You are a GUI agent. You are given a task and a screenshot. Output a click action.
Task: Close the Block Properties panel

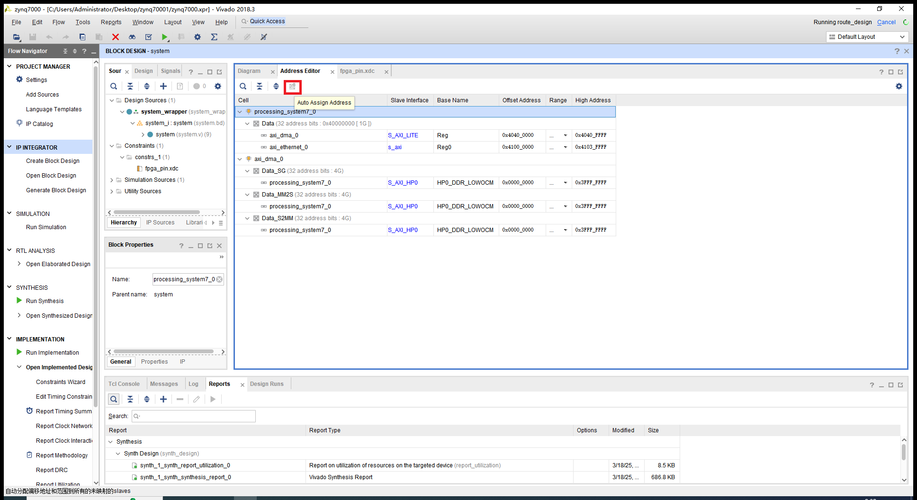pos(219,246)
